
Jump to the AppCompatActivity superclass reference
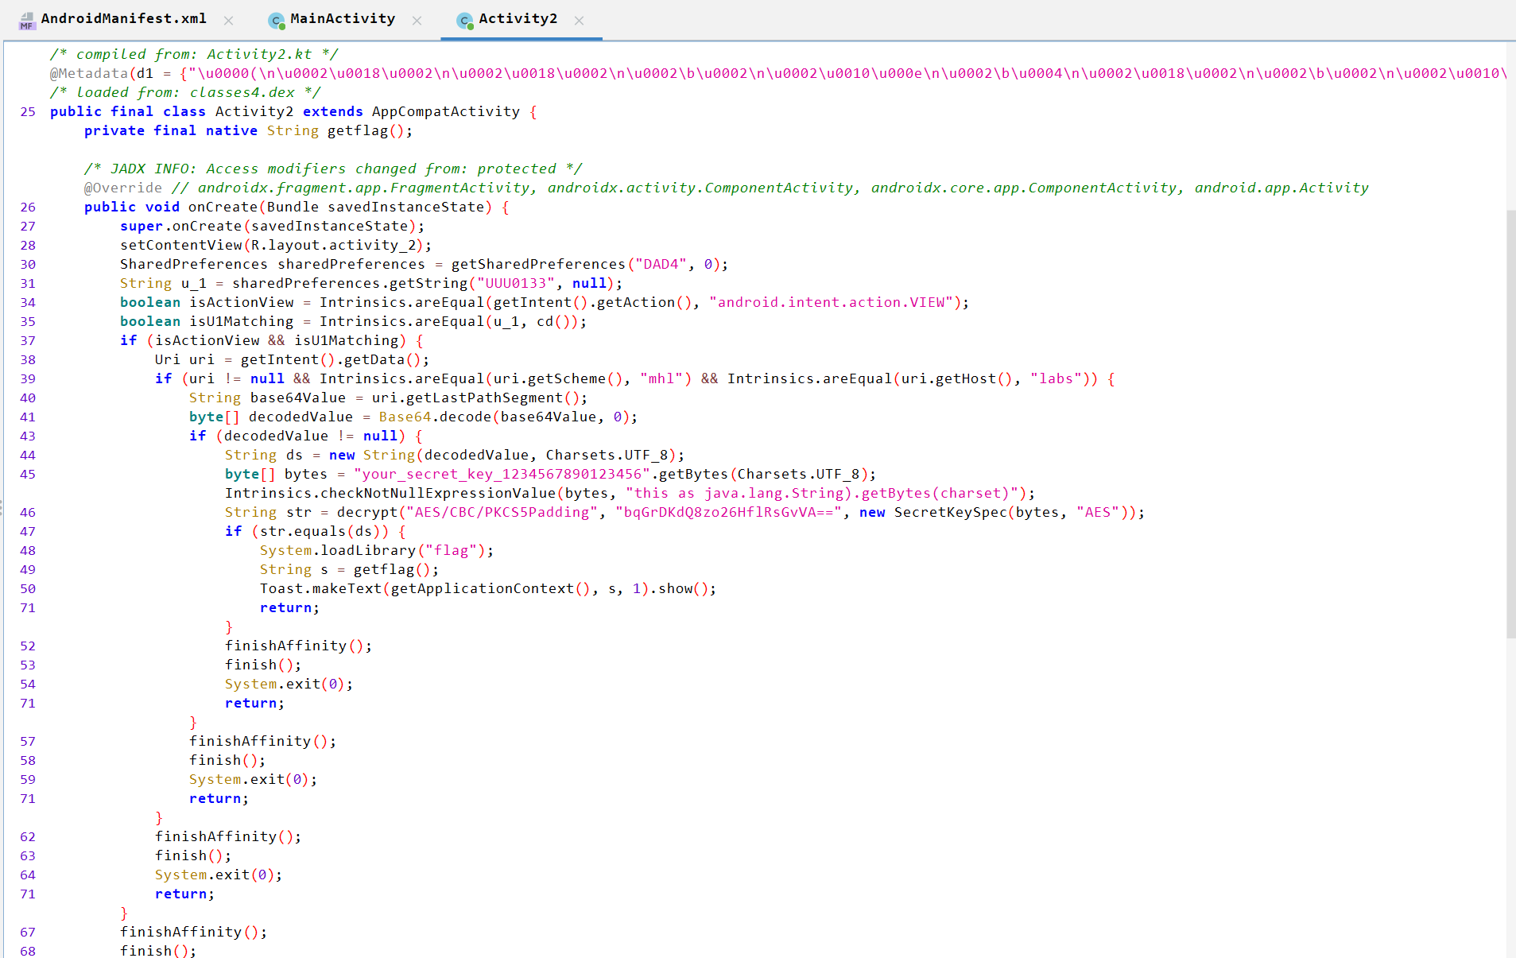tap(445, 112)
